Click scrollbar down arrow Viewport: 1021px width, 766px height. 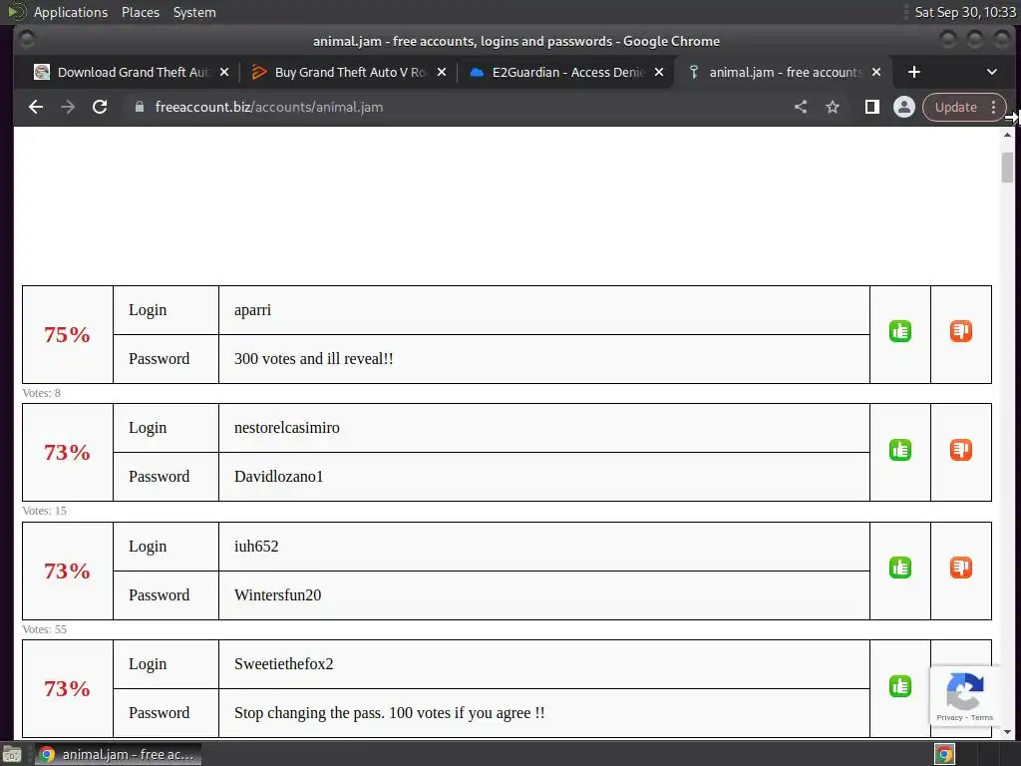[1007, 731]
